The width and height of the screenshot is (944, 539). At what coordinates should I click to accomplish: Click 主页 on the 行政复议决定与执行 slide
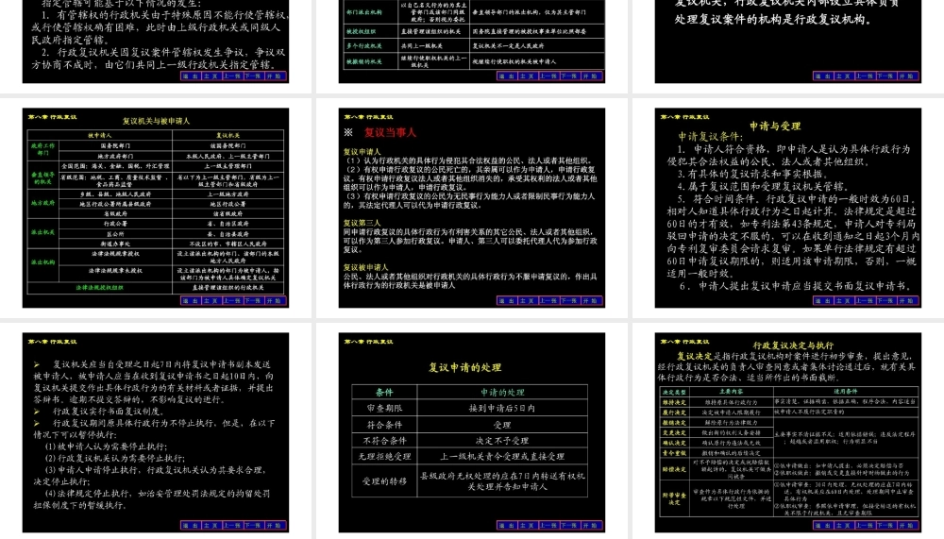point(843,525)
